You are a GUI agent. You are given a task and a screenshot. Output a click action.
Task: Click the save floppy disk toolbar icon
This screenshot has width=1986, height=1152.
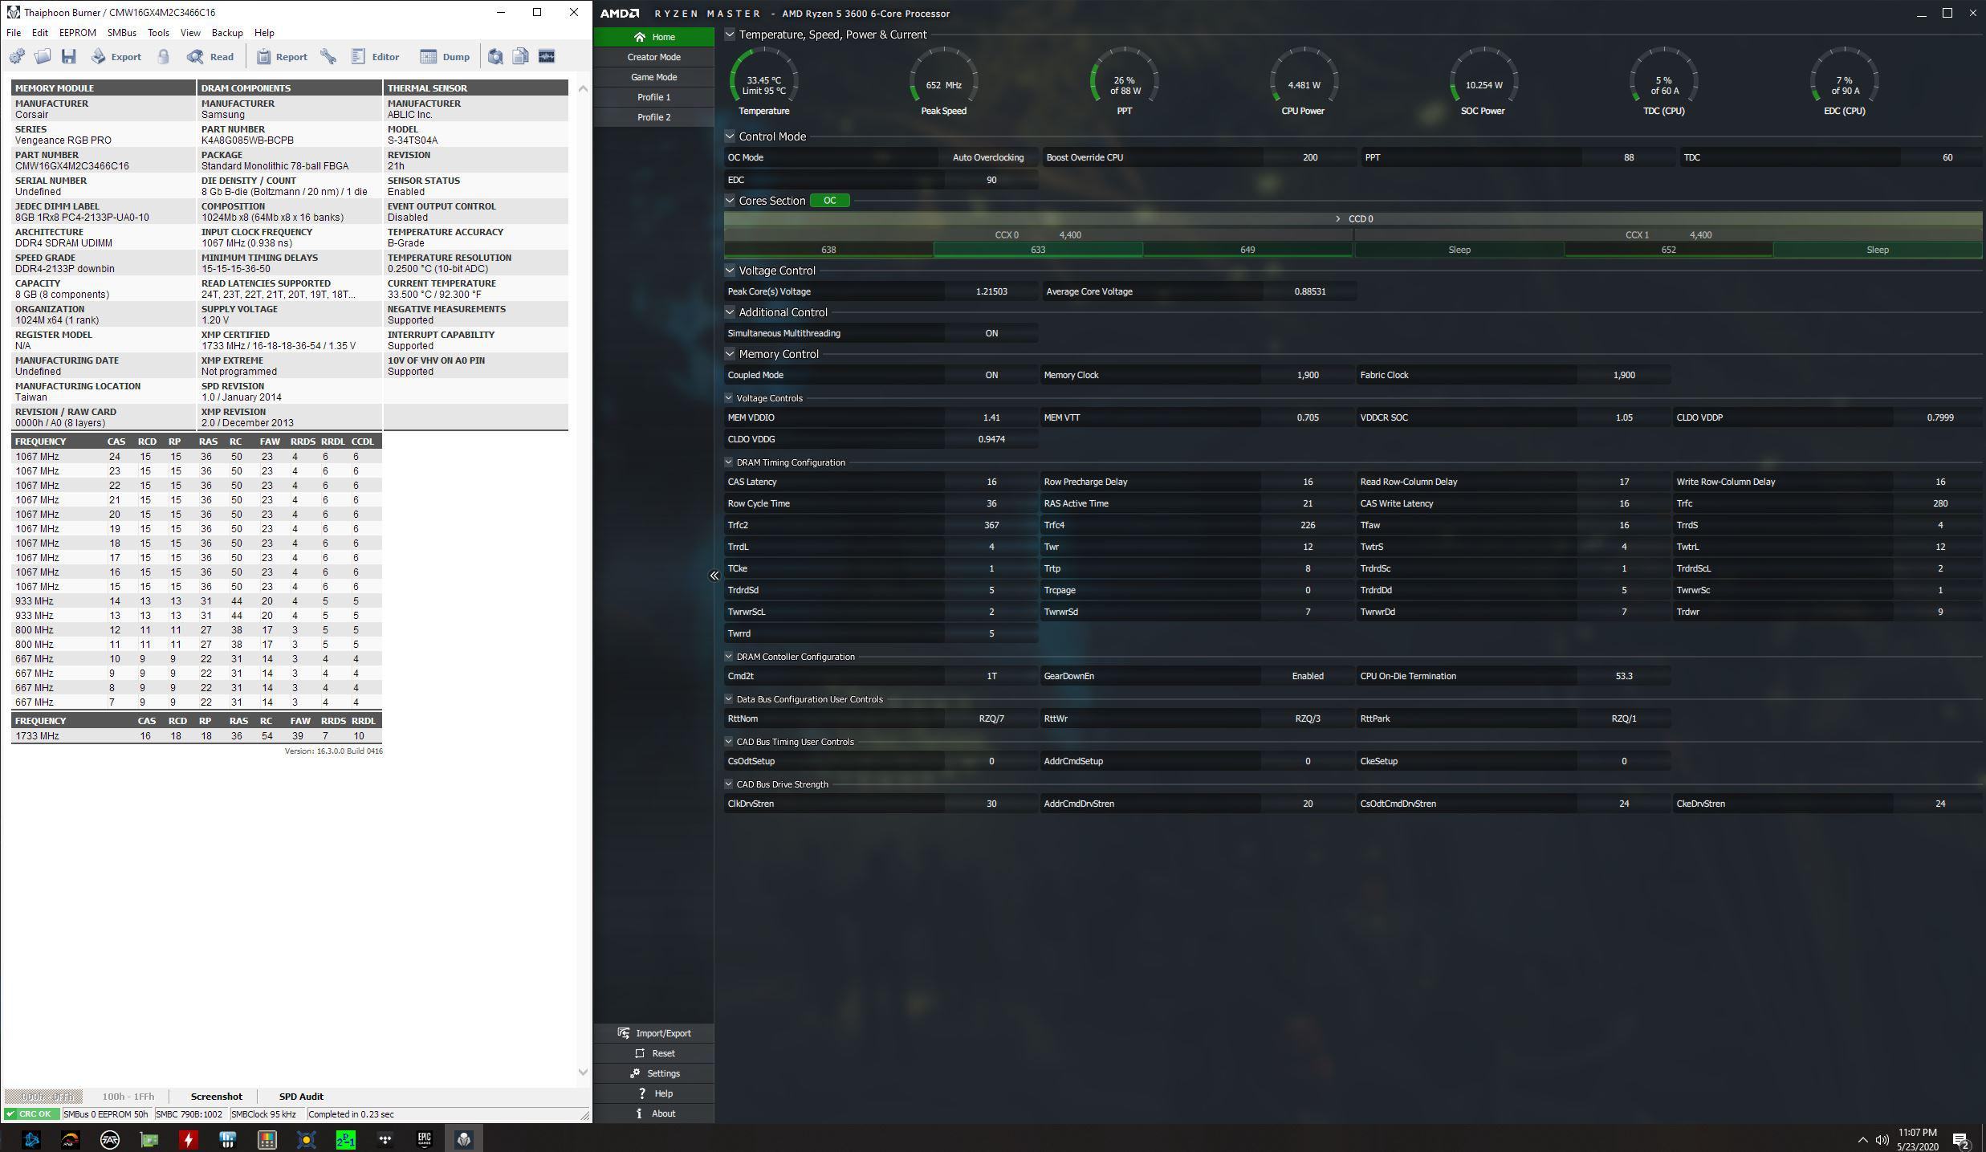point(69,56)
